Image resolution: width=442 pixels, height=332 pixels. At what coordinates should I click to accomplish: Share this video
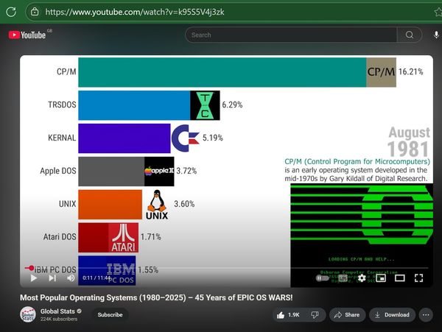pyautogui.click(x=345, y=315)
